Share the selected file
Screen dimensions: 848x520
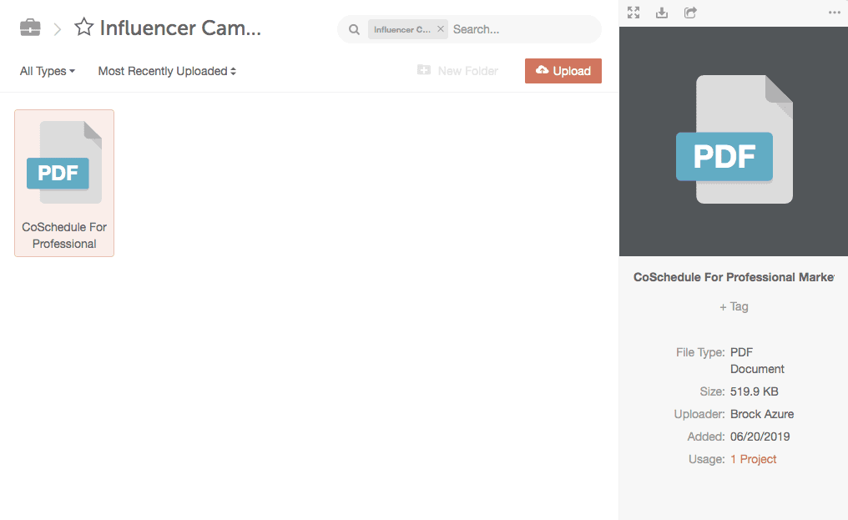690,13
